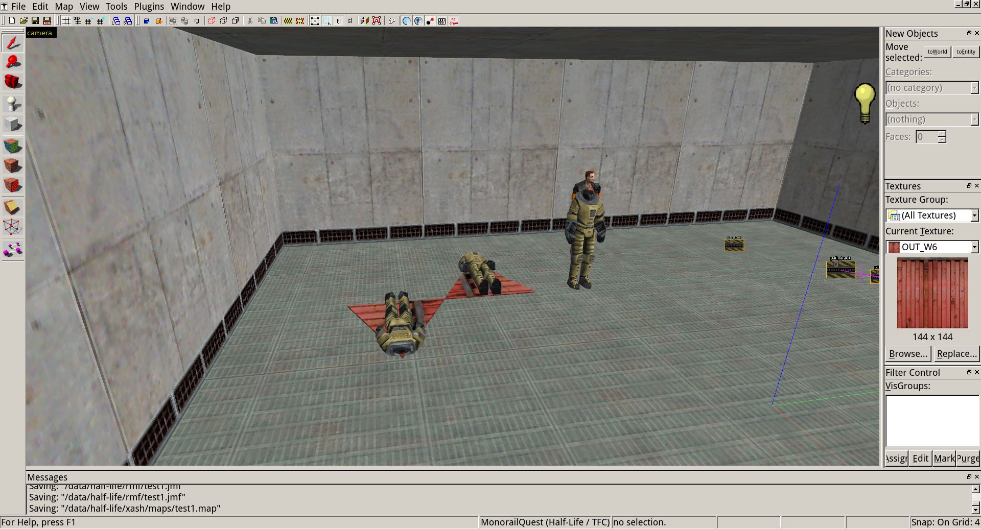Toggle selection bounding box mode icon

click(x=315, y=20)
